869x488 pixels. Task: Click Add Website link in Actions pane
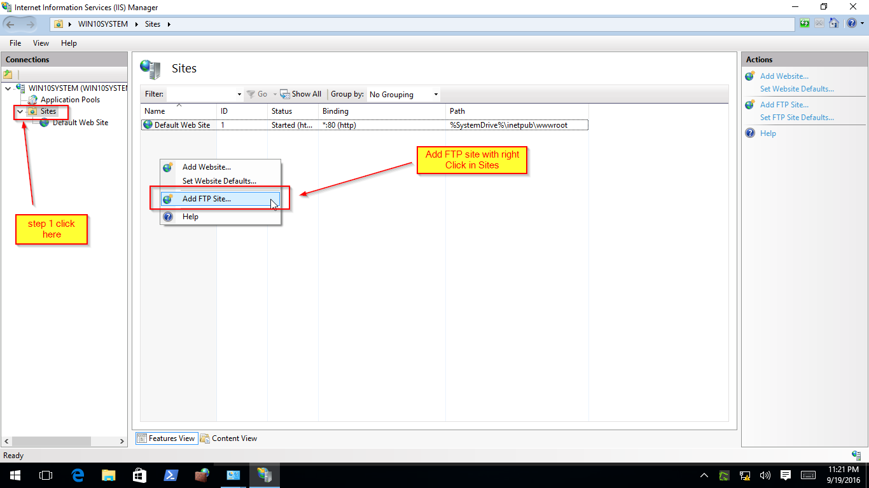pyautogui.click(x=784, y=76)
